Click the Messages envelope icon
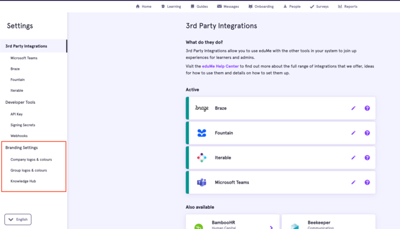400x229 pixels. pos(219,7)
